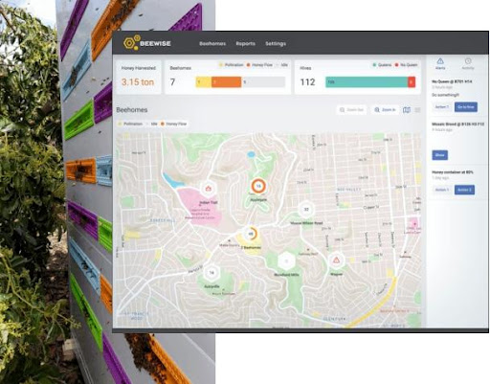Select the Indian Trail beehome marker
Image resolution: width=490 pixels, height=384 pixels.
pos(209,189)
